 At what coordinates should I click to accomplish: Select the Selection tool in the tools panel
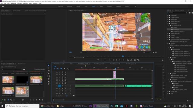pos(49,65)
